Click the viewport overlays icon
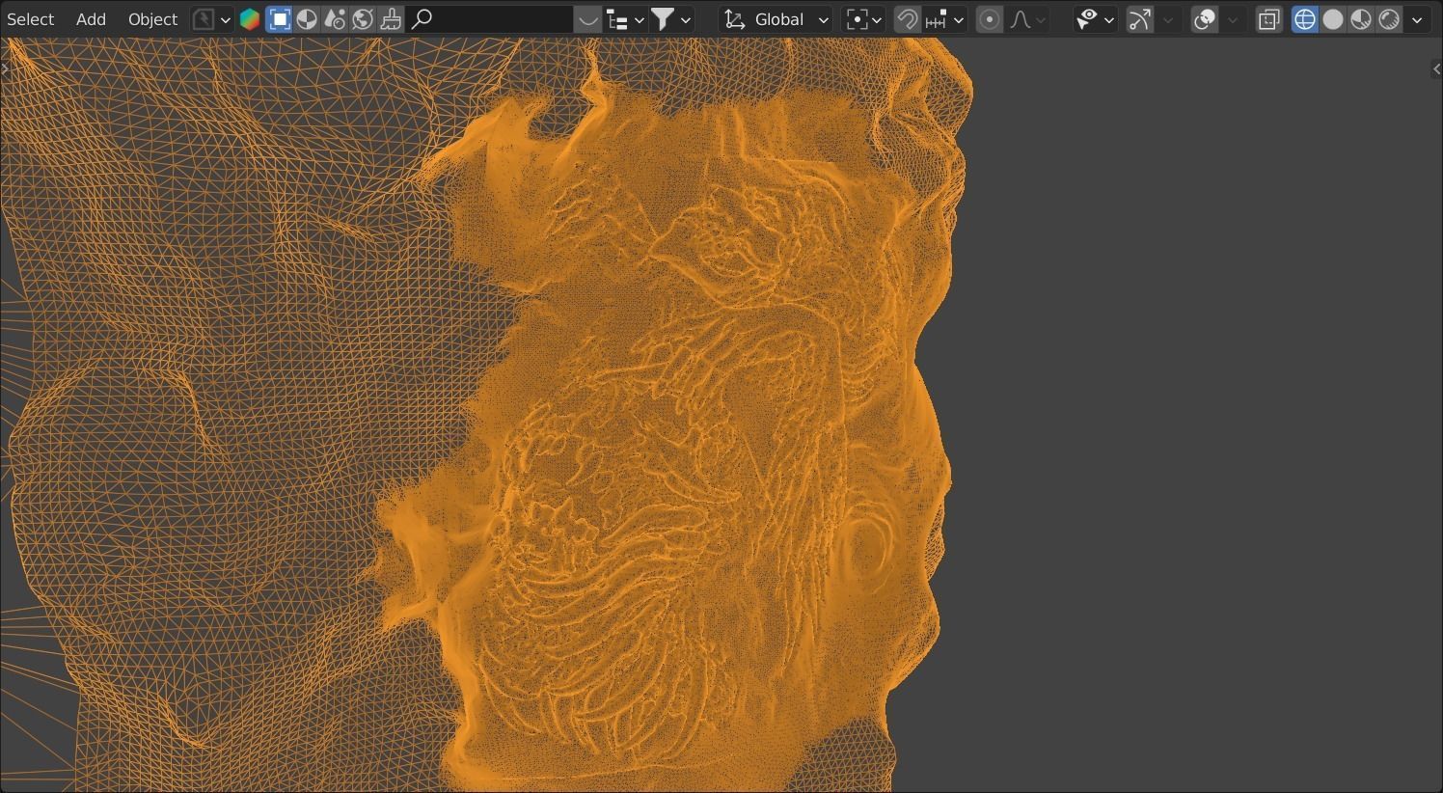This screenshot has width=1443, height=793. [x=1204, y=19]
